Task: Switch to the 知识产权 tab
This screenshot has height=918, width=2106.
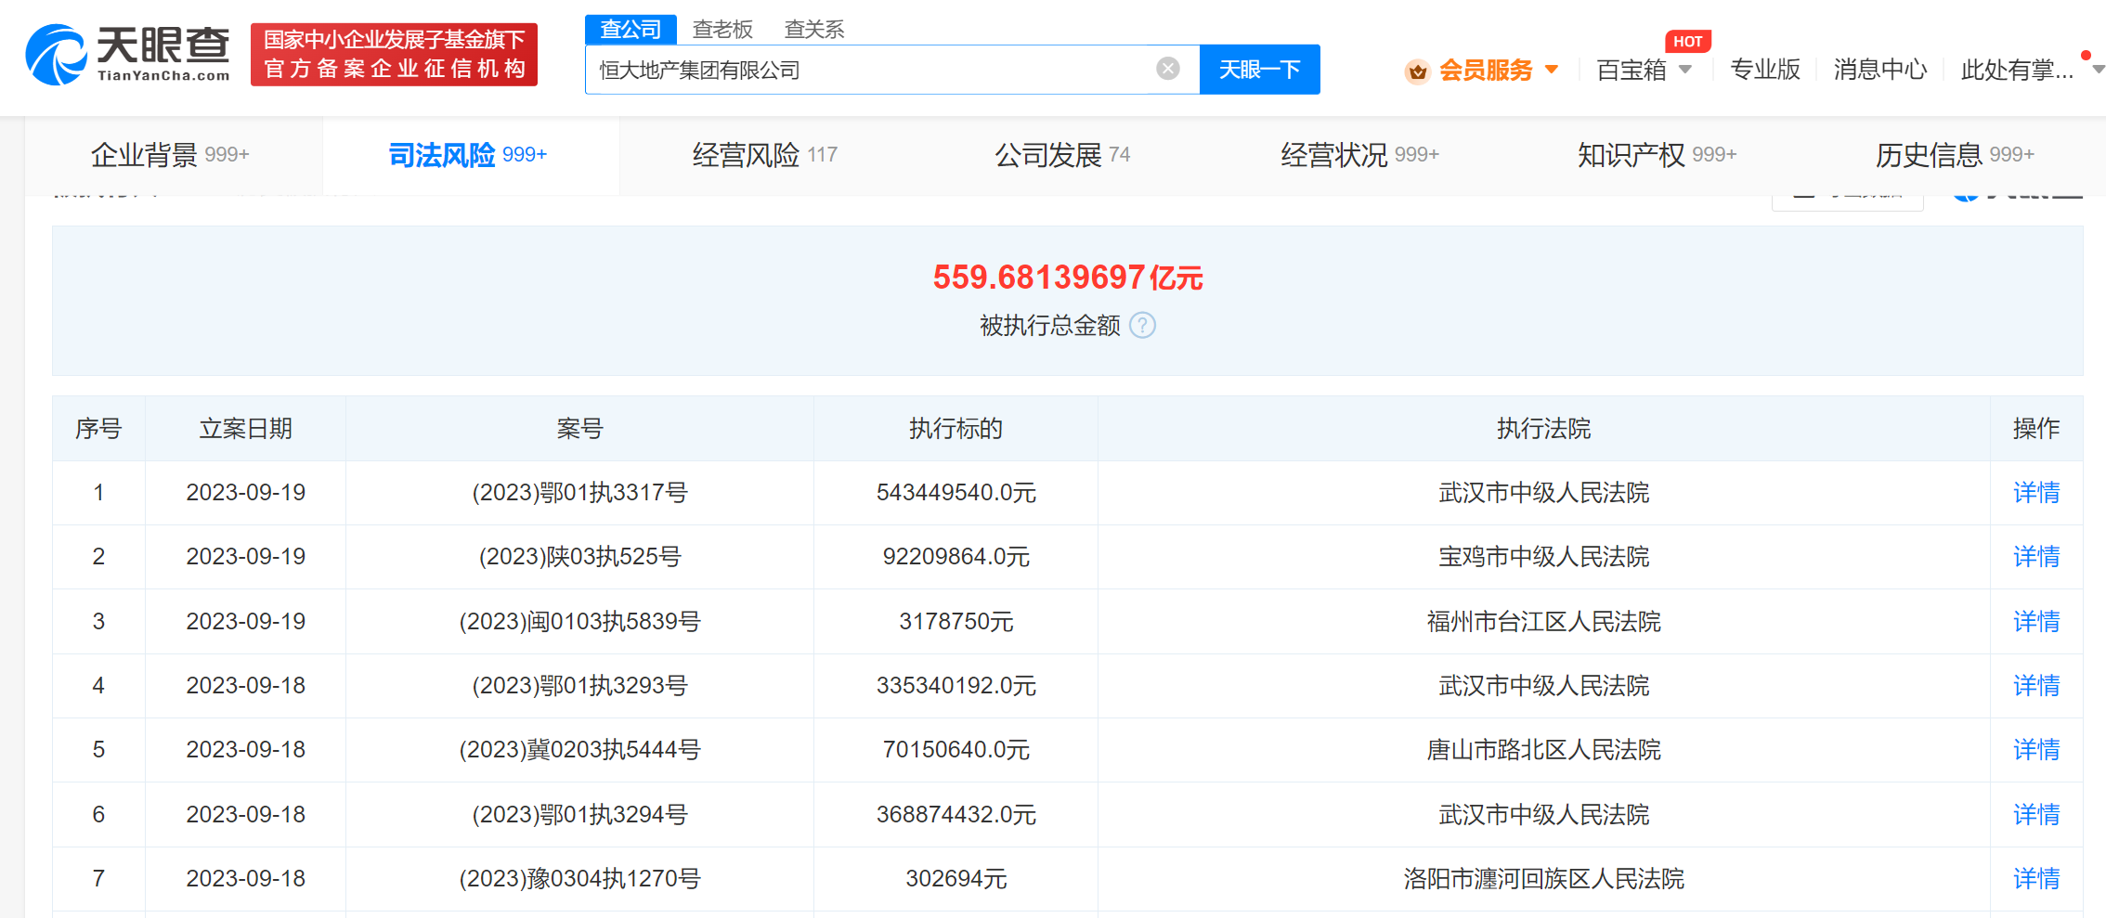Action: click(1657, 155)
